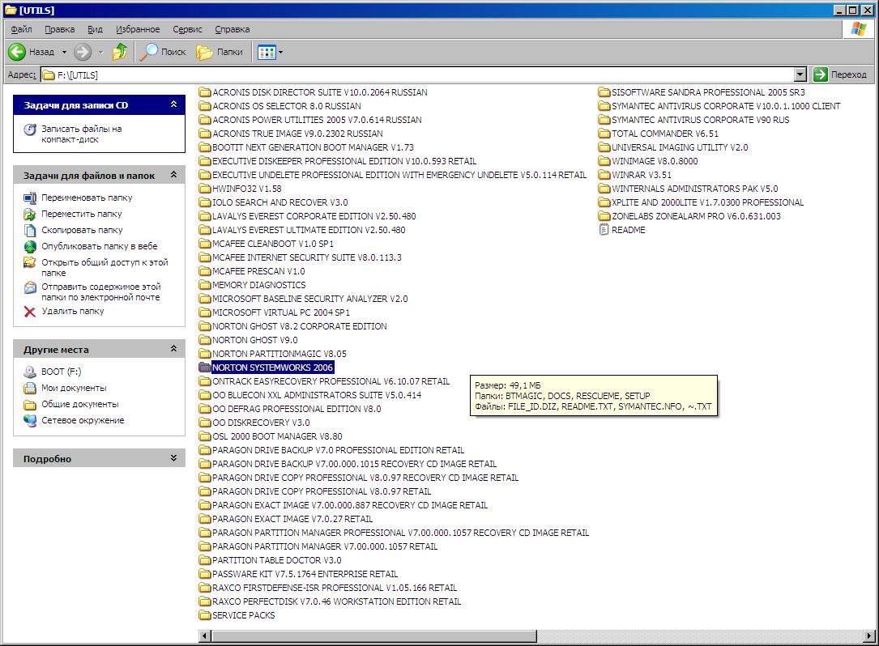The image size is (879, 646).
Task: Click the Views grid icon
Action: pos(267,52)
